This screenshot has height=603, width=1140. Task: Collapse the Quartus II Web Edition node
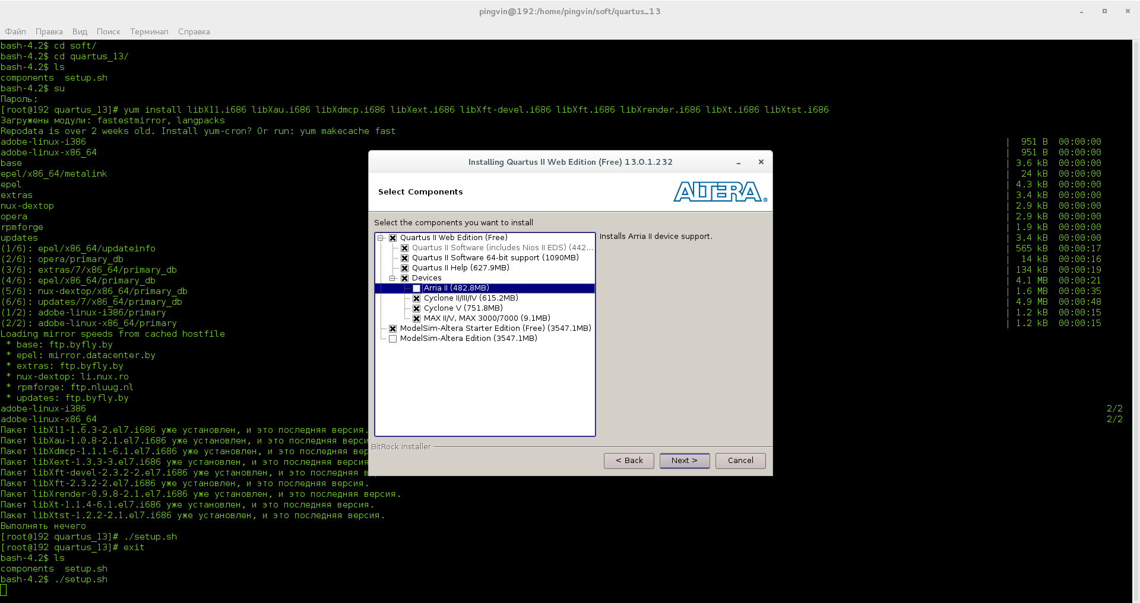pos(379,237)
